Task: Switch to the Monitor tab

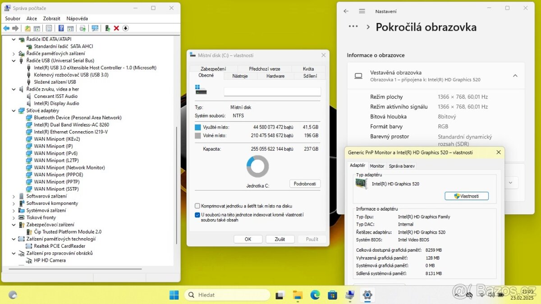Action: pos(377,166)
